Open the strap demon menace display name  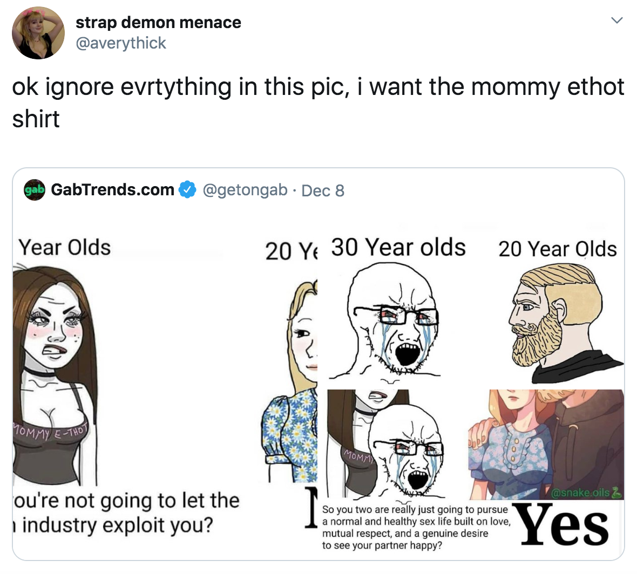click(158, 22)
